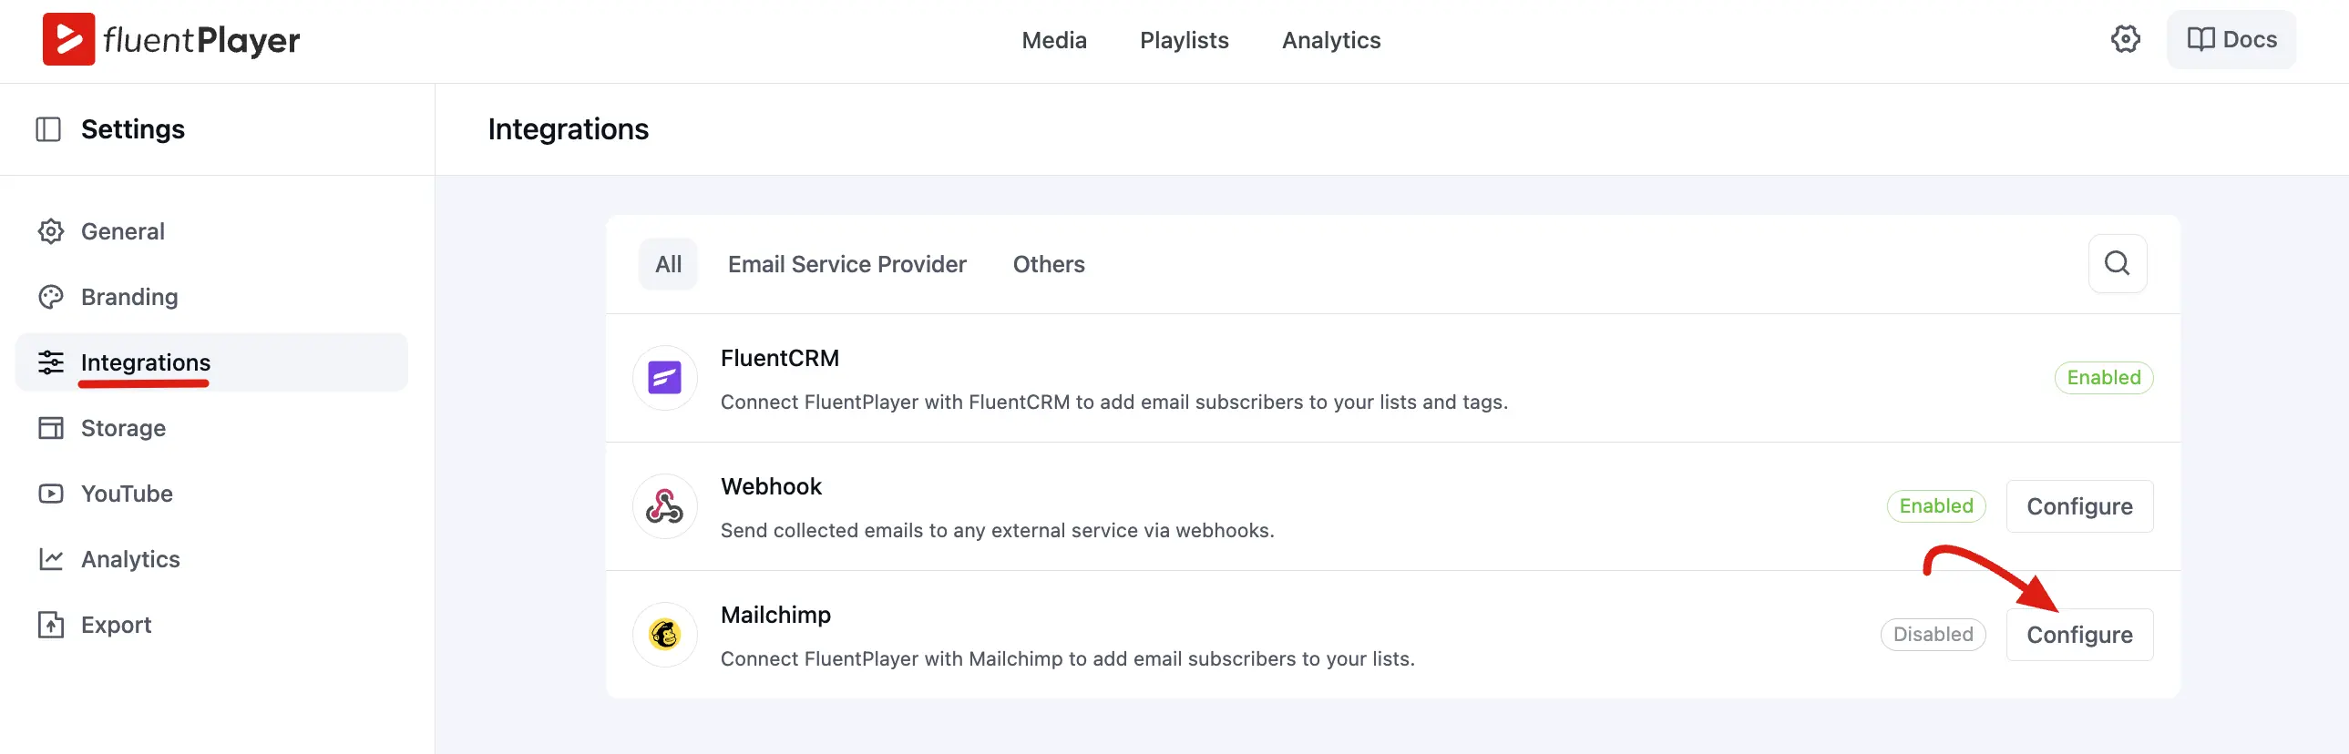Open settings via the top gear icon
The image size is (2349, 754).
coord(2126,39)
